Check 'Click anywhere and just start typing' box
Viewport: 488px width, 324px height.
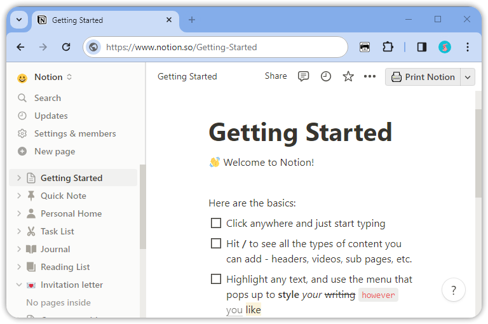[x=216, y=223]
